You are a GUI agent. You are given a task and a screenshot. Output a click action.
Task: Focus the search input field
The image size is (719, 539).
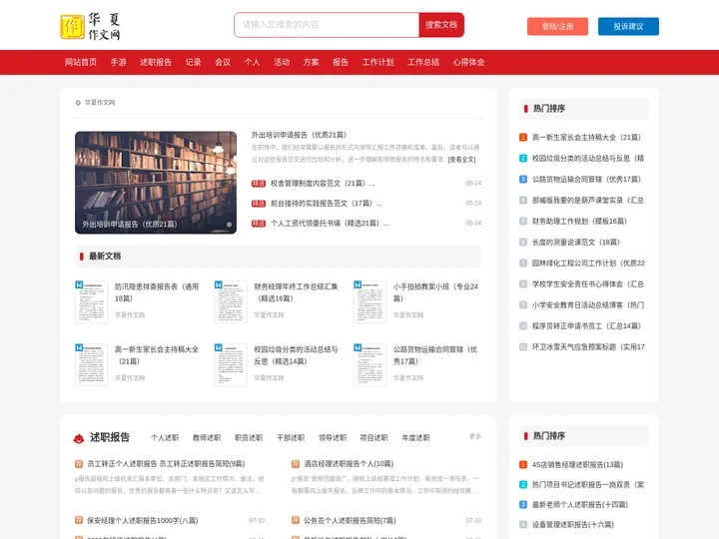click(x=327, y=25)
